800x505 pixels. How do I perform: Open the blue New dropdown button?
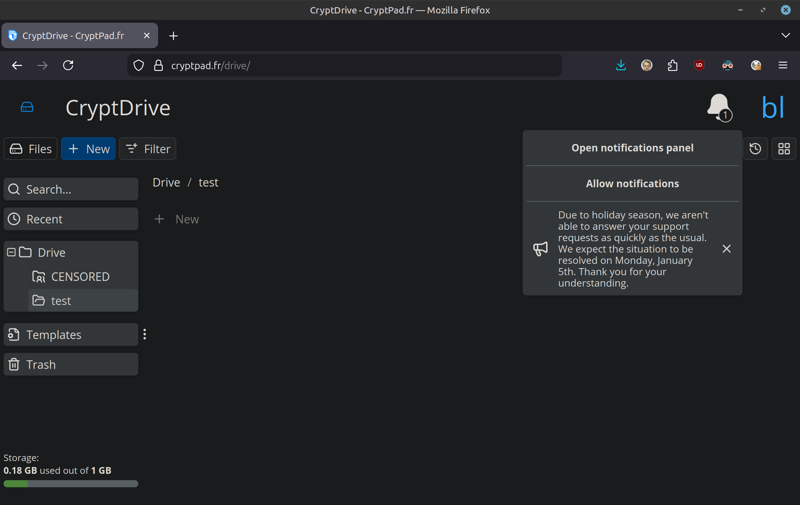(88, 149)
